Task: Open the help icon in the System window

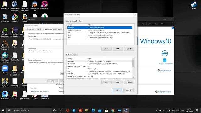Action: tap(172, 28)
